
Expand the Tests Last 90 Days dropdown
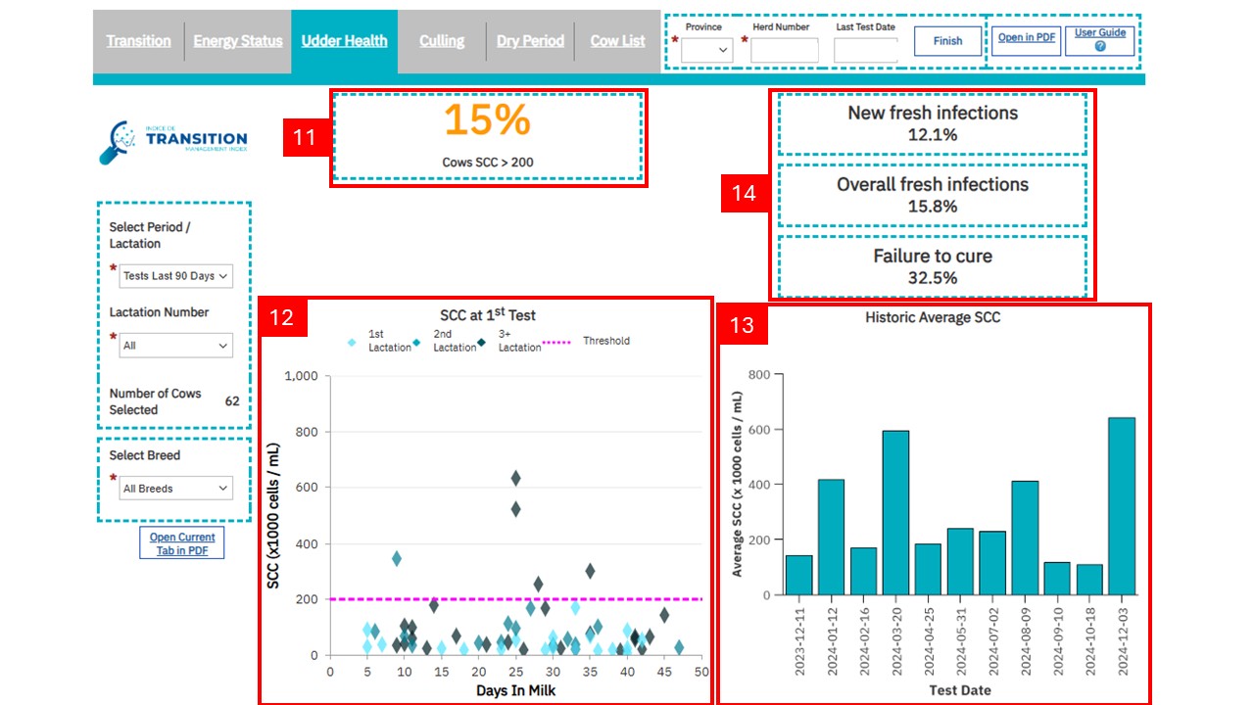coord(175,276)
